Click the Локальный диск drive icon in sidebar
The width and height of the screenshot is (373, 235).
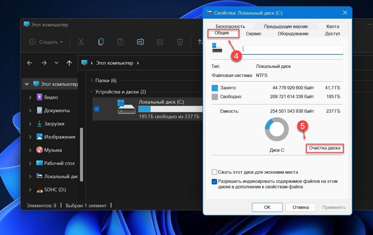coord(40,176)
